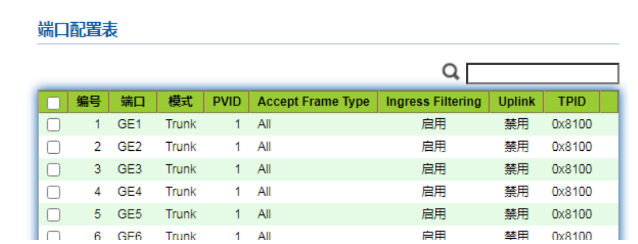
Task: Click the Uplink column header
Action: click(x=517, y=102)
